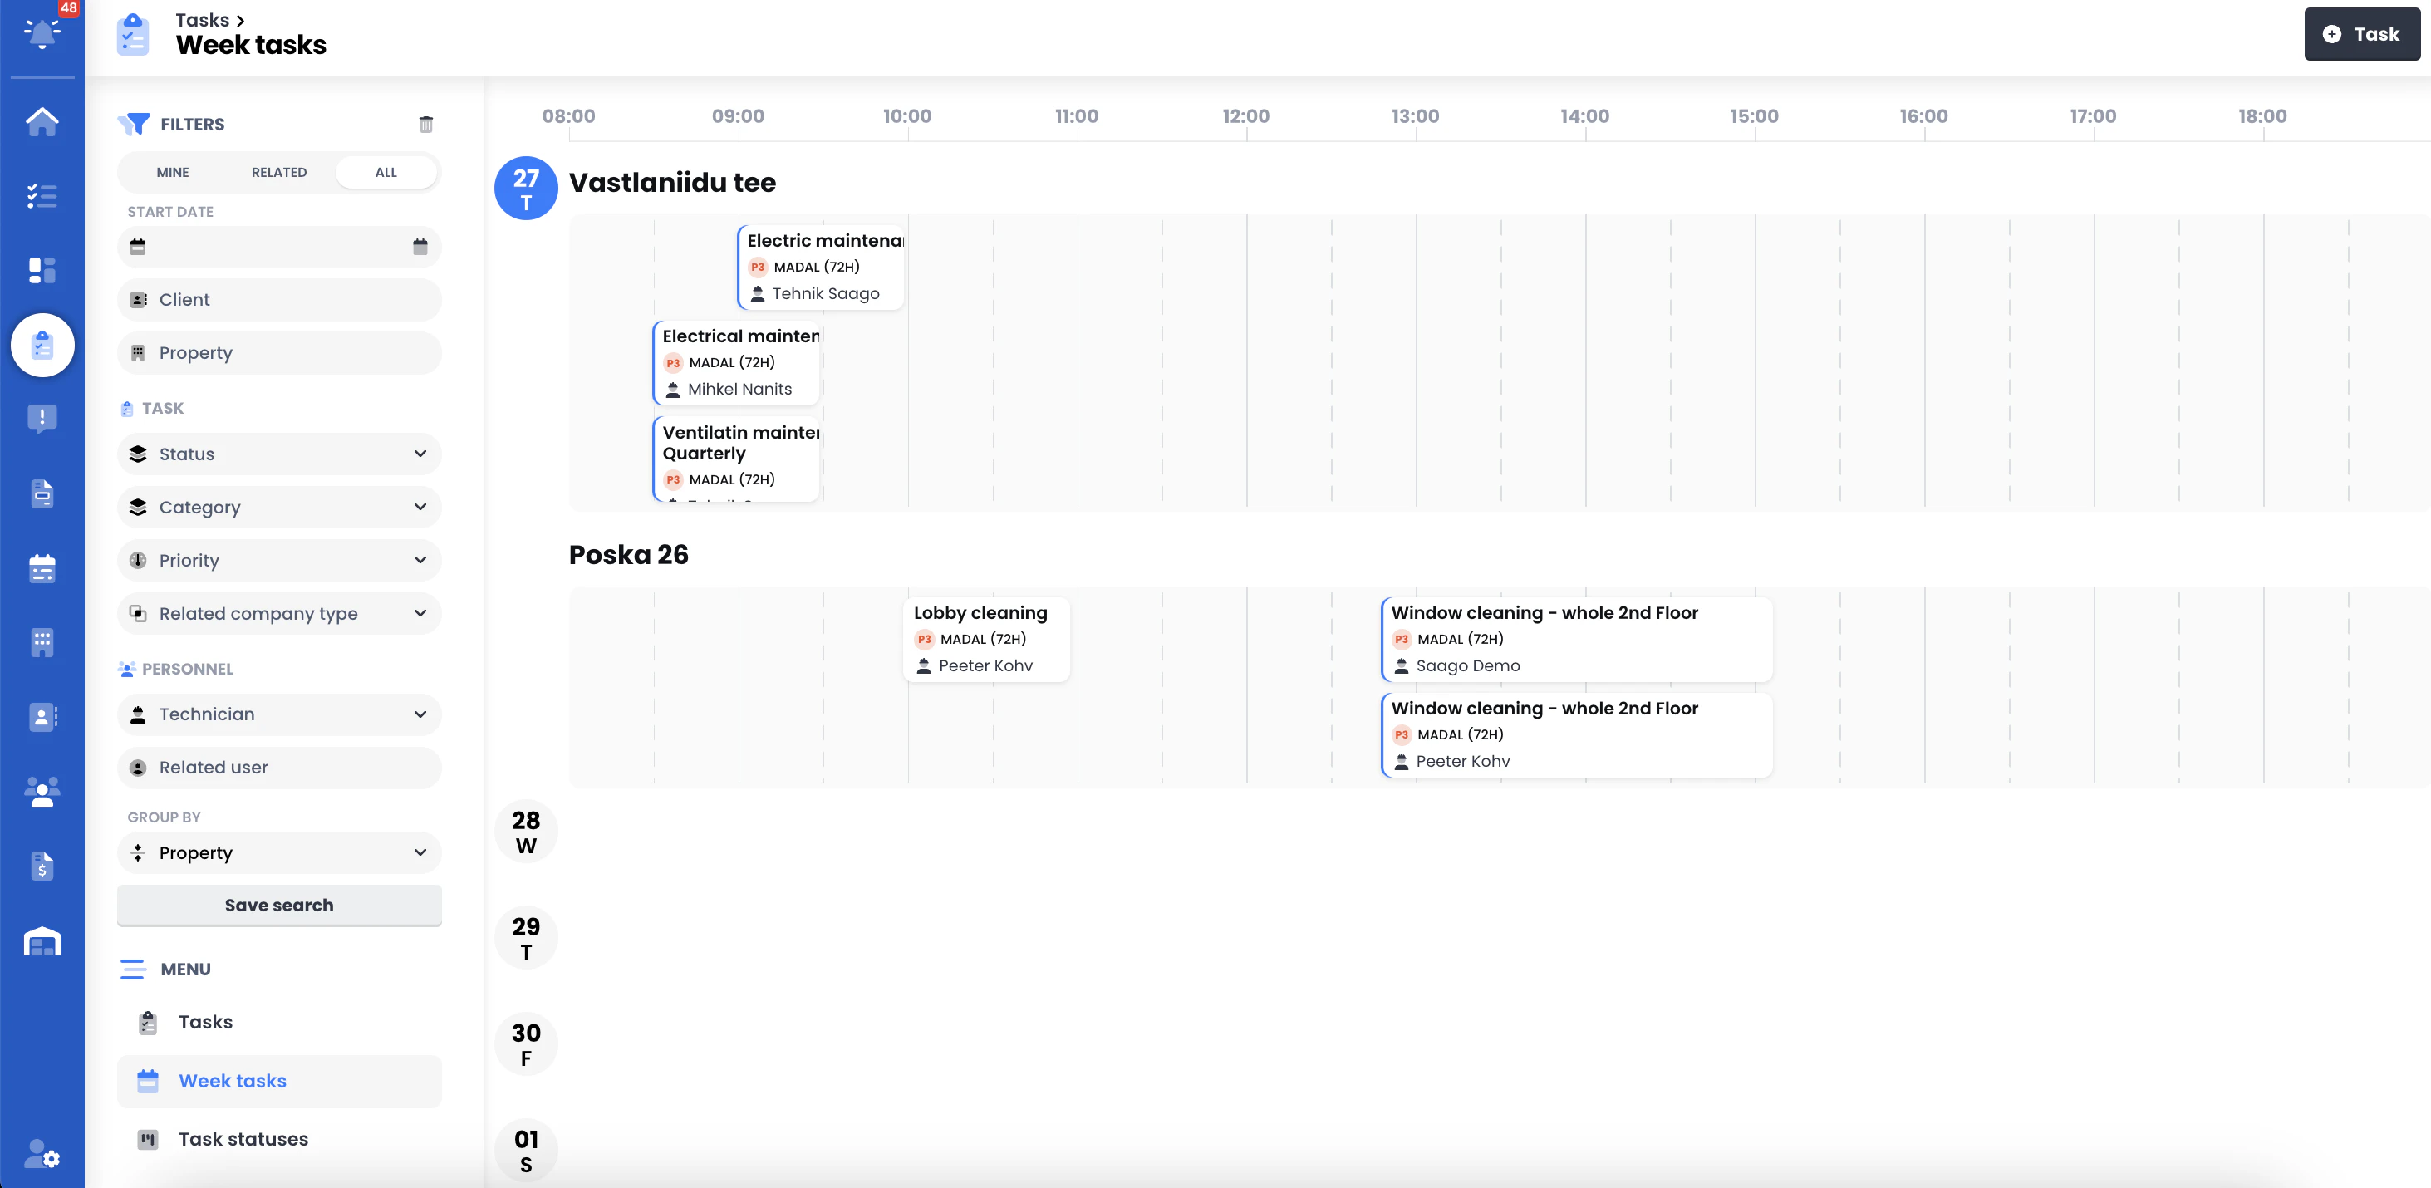
Task: Open Task statuses in the menu
Action: pos(243,1139)
